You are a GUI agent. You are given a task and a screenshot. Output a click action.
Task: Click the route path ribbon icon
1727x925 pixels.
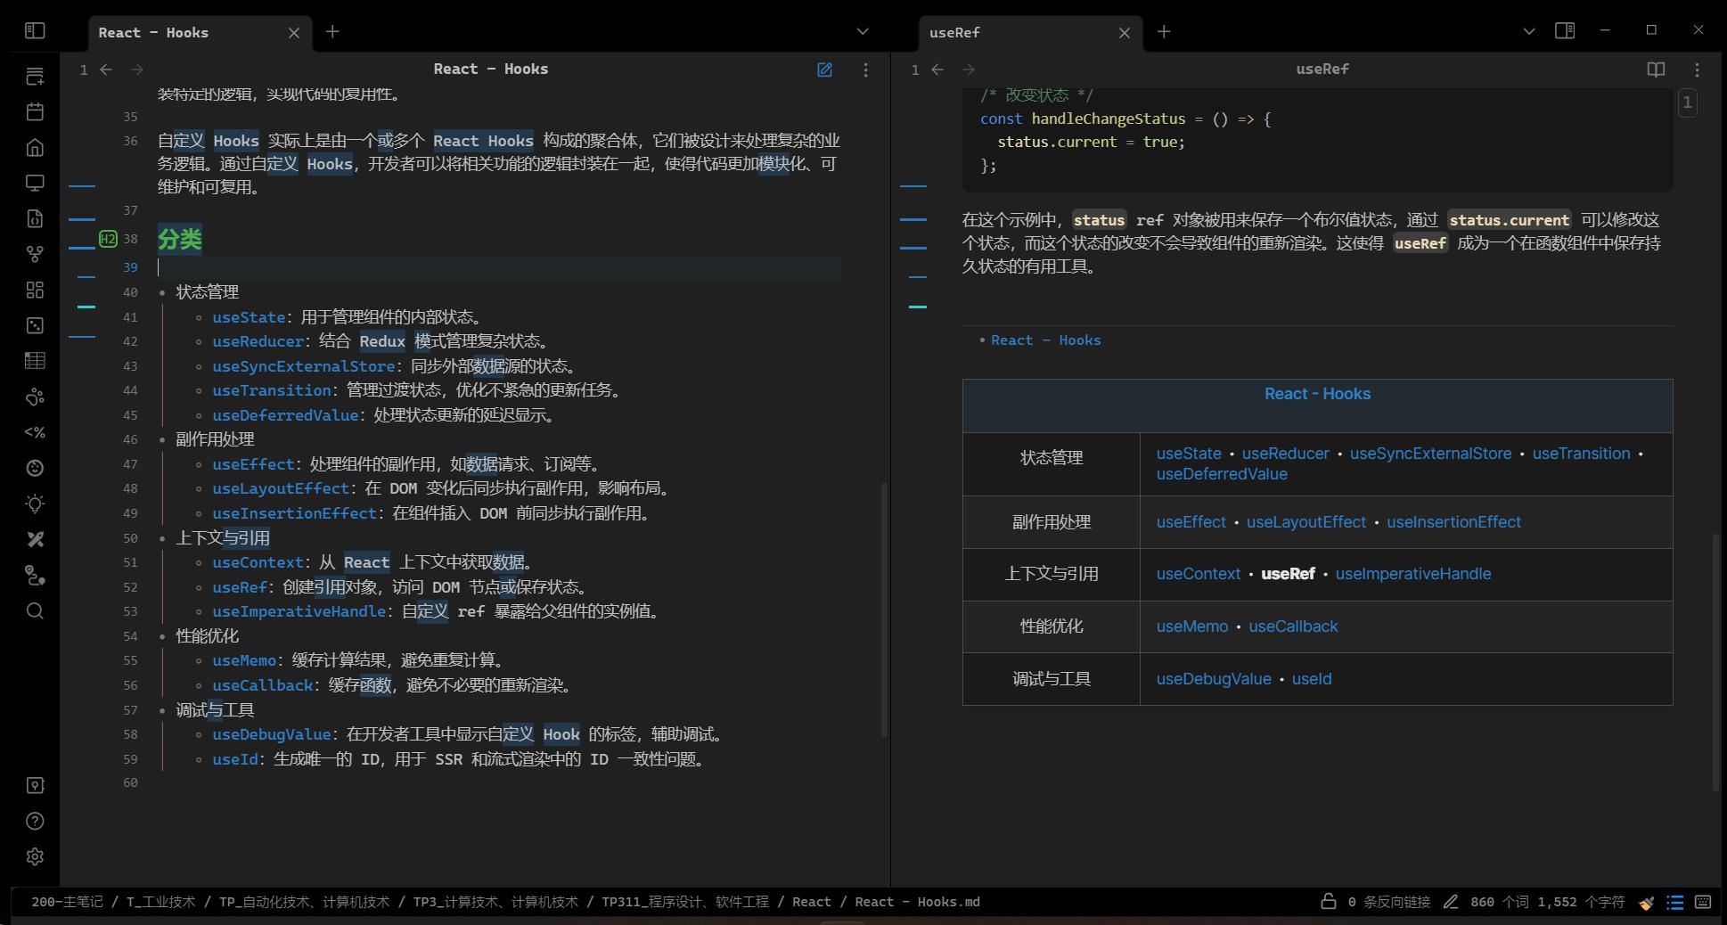[x=35, y=576]
